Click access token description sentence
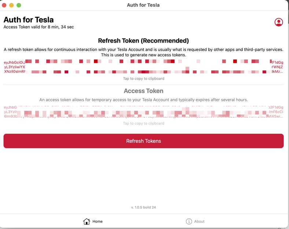Screen dimensions: 289x229 tap(143, 100)
